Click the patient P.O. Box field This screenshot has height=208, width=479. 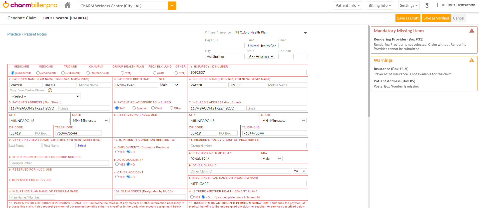(42, 133)
